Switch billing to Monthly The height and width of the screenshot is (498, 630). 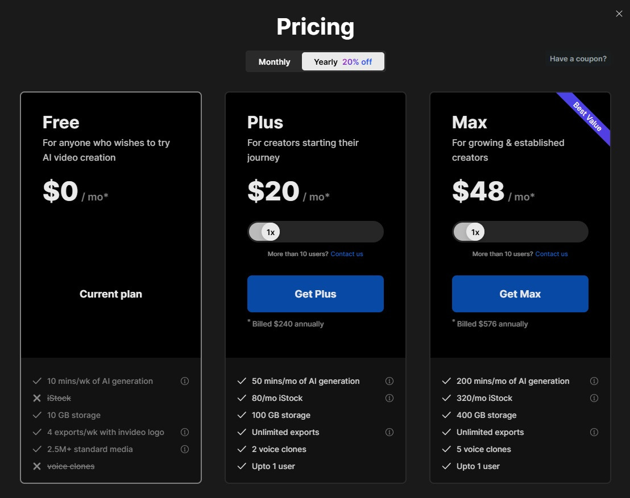tap(274, 62)
